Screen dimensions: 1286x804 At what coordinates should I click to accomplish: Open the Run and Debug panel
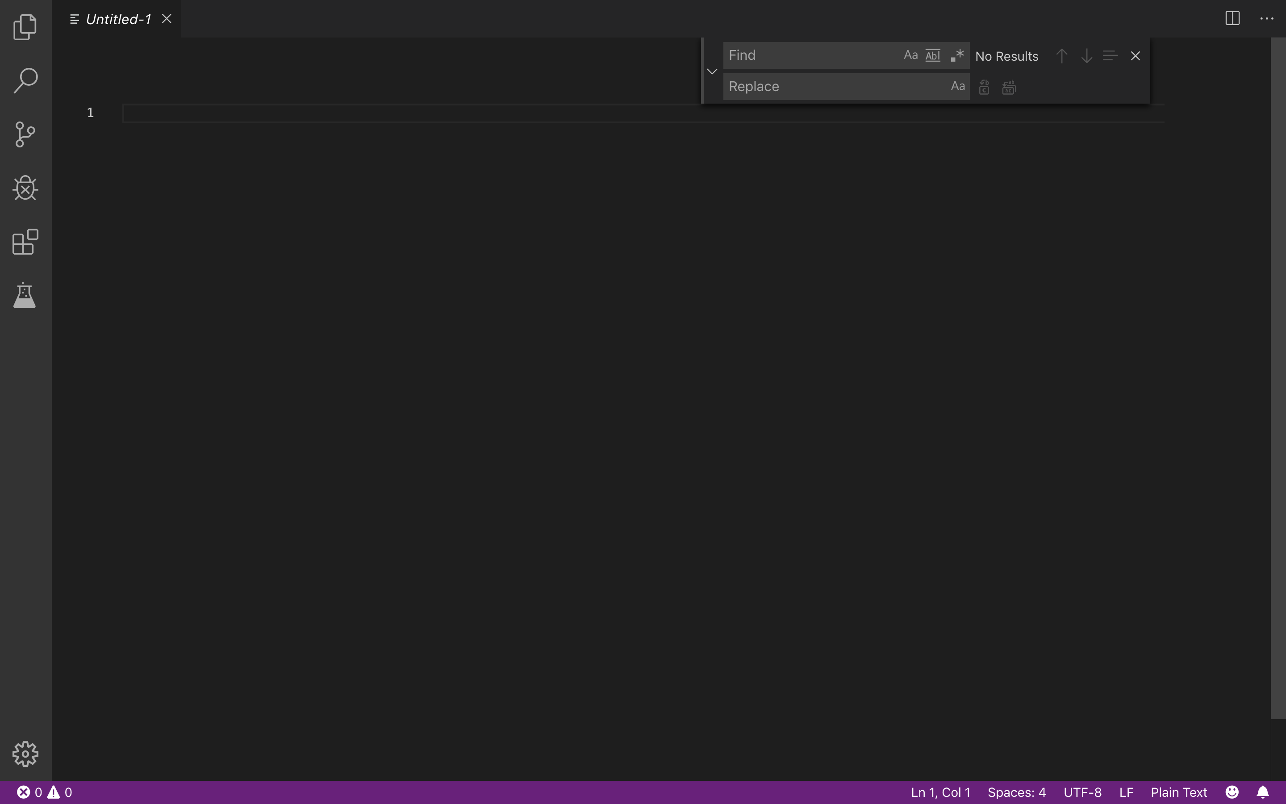[25, 188]
